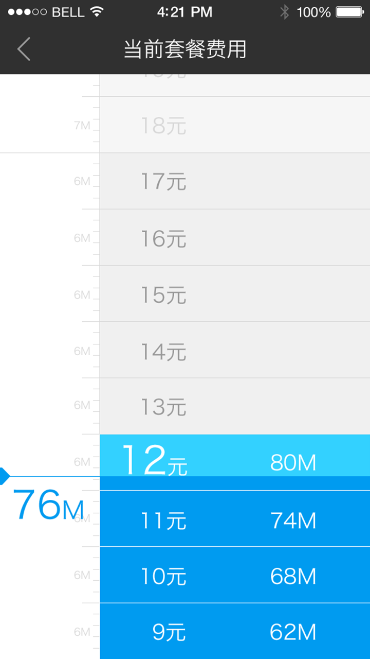Tap the large 76M usage label
The width and height of the screenshot is (370, 659).
[x=47, y=506]
